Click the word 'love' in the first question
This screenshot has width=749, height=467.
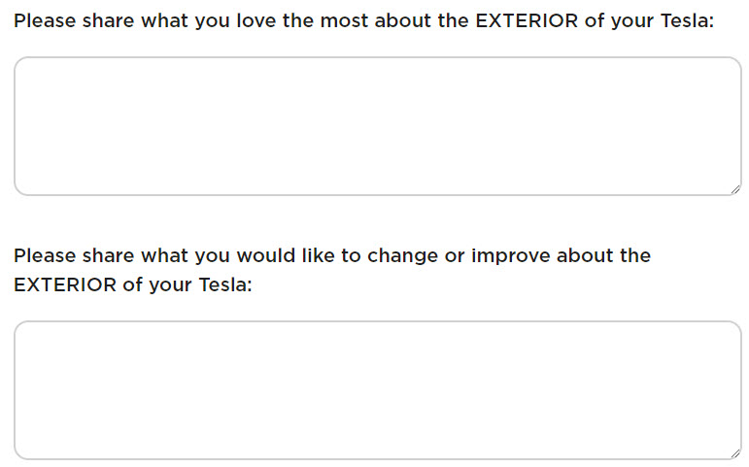point(251,20)
